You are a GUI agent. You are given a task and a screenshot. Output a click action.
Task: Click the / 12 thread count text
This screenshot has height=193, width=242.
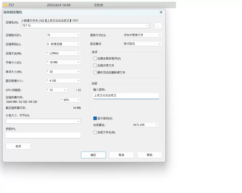pyautogui.click(x=79, y=90)
